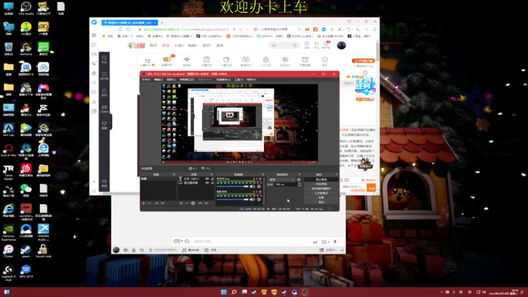Click browser home icon
The width and height of the screenshot is (528, 297).
pyautogui.click(x=128, y=29)
